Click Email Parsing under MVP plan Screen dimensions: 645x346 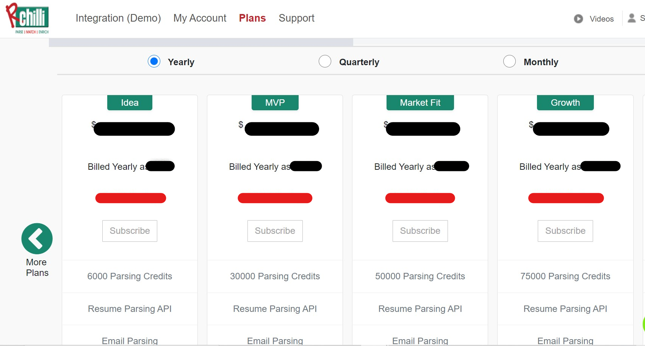pos(275,341)
